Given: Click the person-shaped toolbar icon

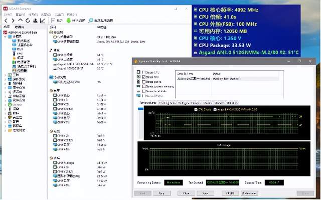Looking at the screenshot, I should coord(35,21).
